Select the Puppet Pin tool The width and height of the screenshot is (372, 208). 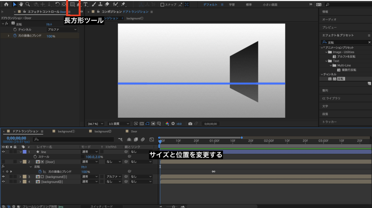point(124,4)
